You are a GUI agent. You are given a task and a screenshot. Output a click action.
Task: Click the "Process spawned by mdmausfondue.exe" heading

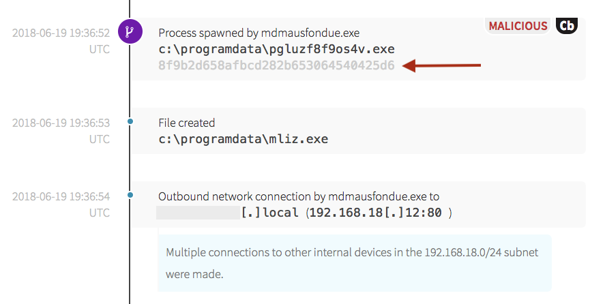(259, 33)
